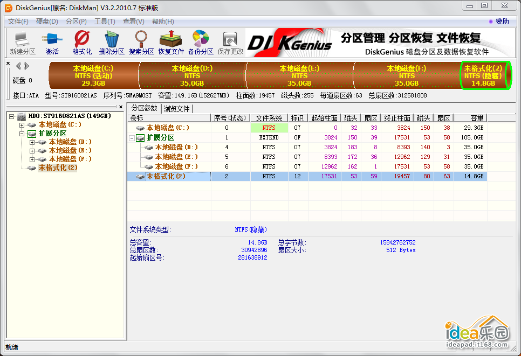Collapse the HD0 disk tree node

(12, 116)
